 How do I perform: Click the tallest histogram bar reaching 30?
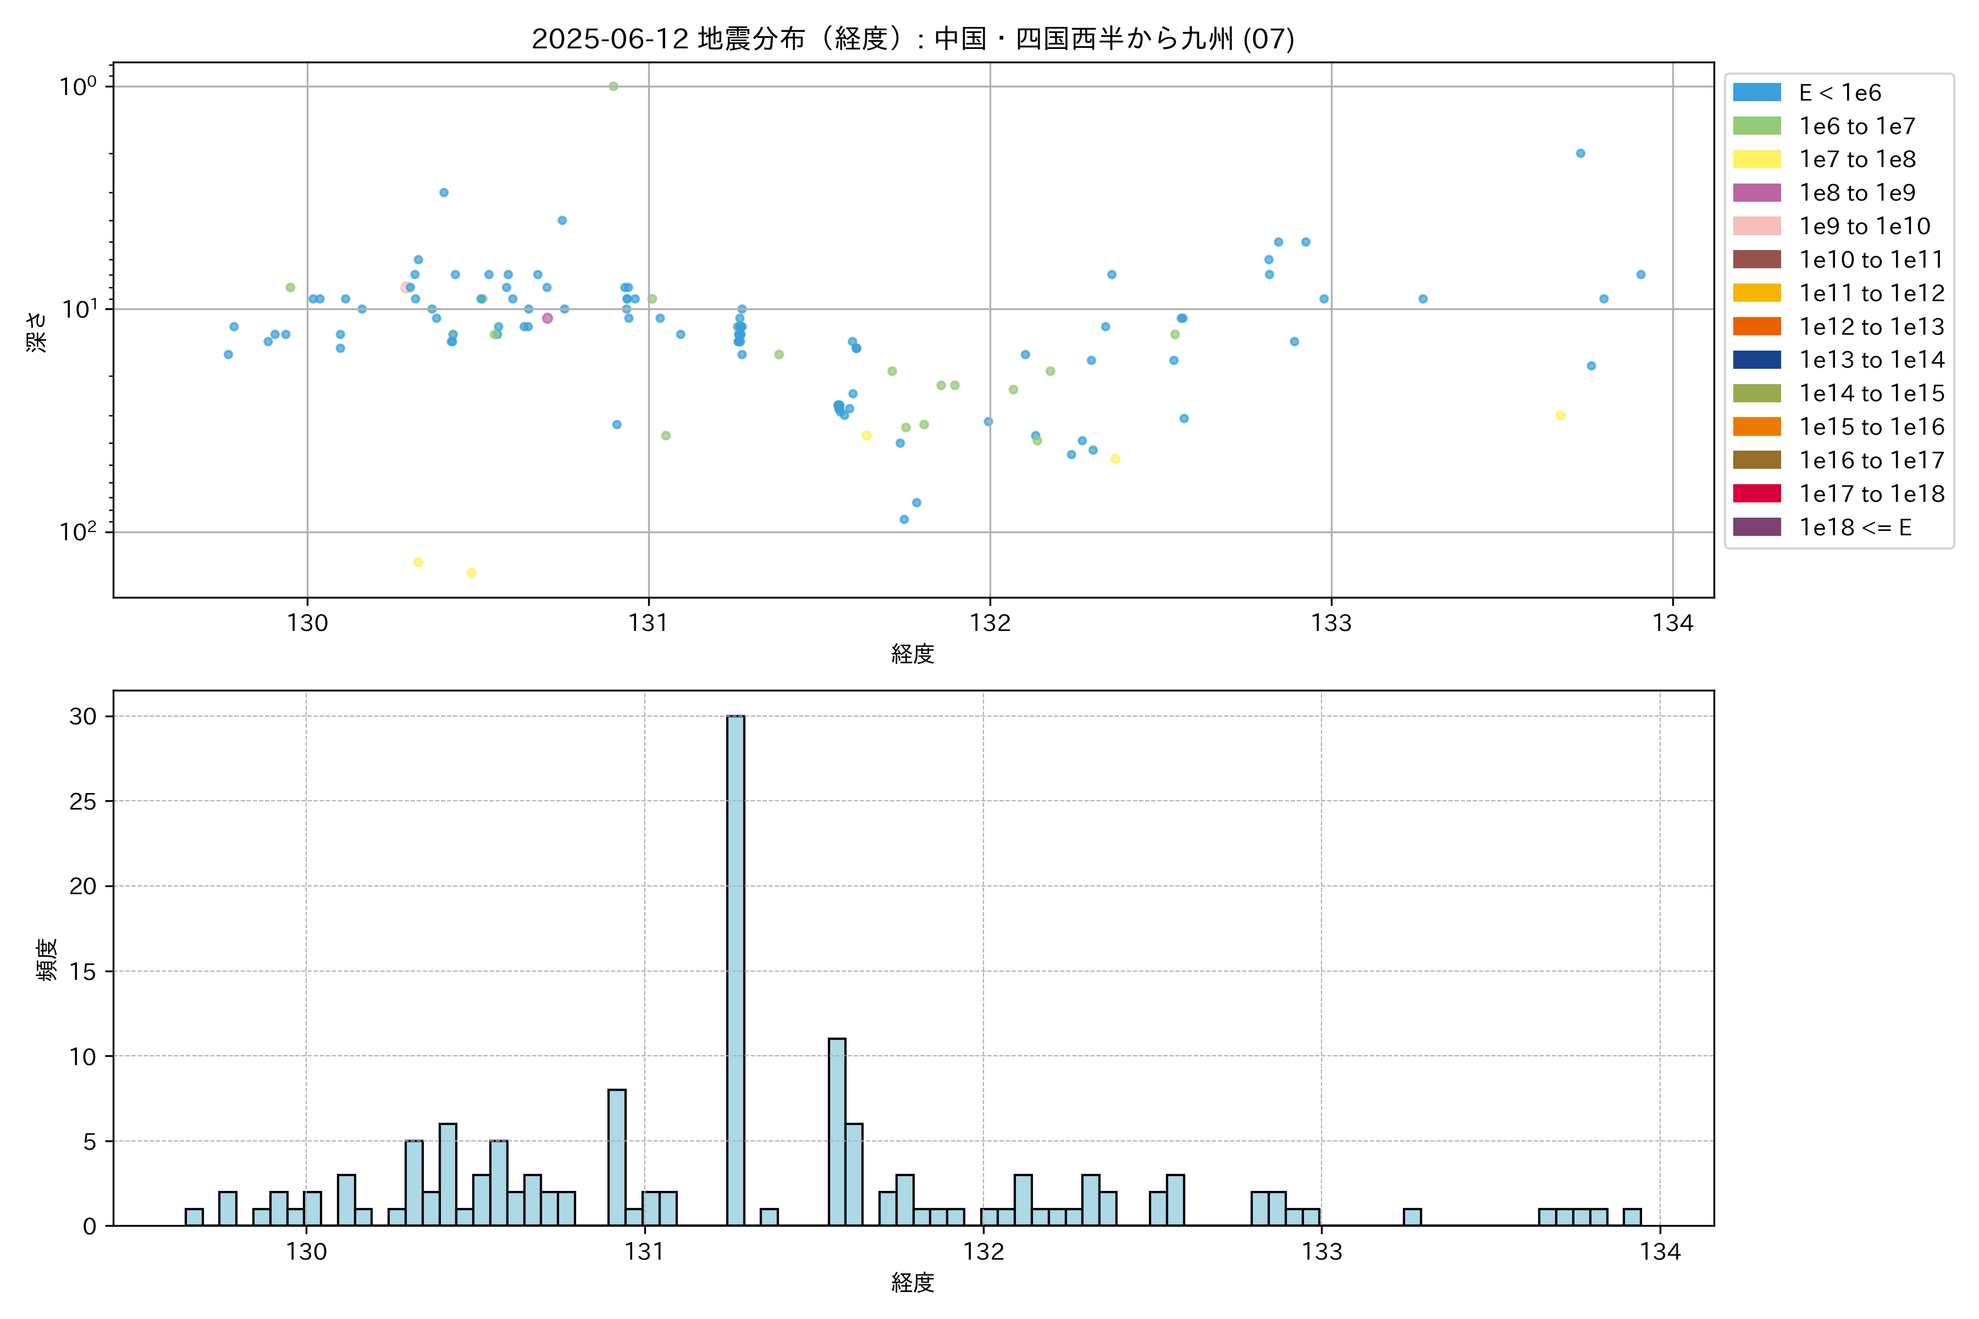click(736, 970)
